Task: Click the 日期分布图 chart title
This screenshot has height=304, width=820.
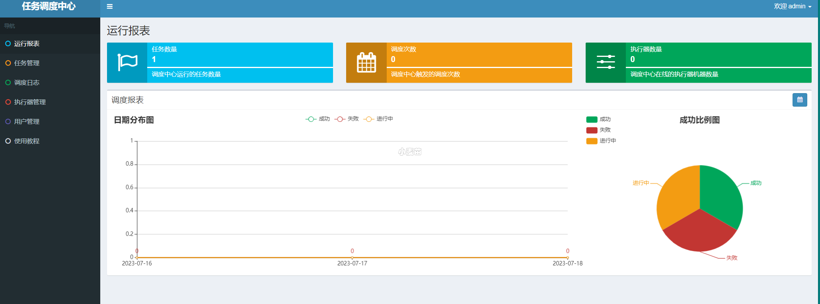Action: pos(134,120)
